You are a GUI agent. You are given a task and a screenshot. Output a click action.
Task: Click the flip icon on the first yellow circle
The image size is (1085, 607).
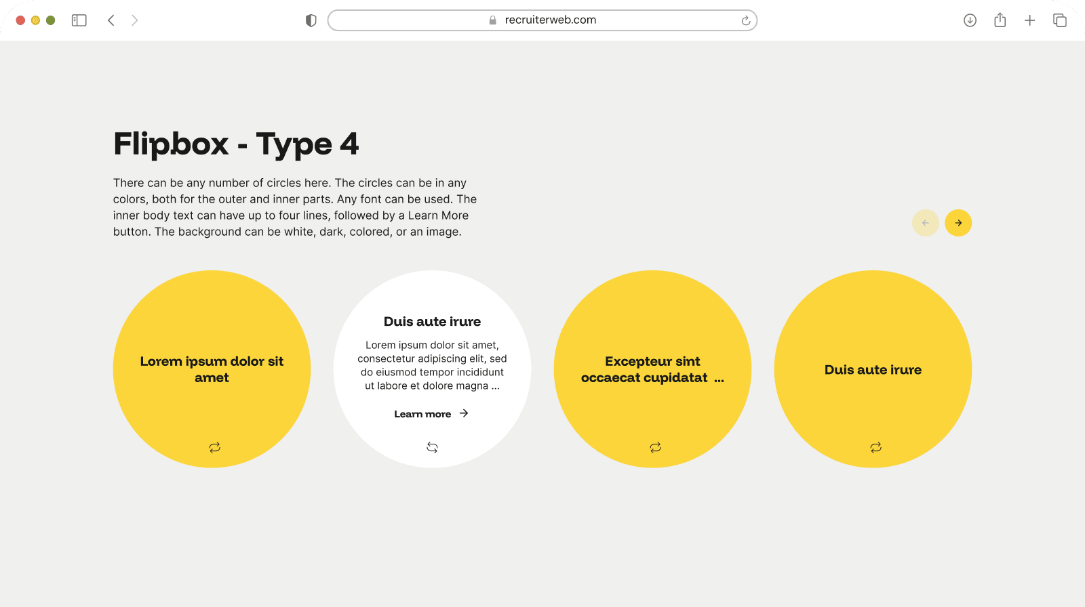[x=214, y=447]
